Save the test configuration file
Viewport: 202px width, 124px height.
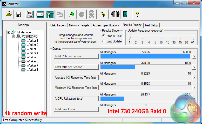point(18,14)
